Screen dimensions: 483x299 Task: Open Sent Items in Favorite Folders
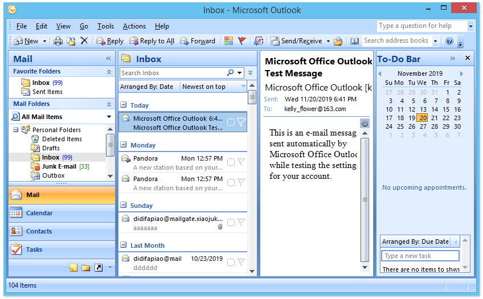tap(47, 92)
